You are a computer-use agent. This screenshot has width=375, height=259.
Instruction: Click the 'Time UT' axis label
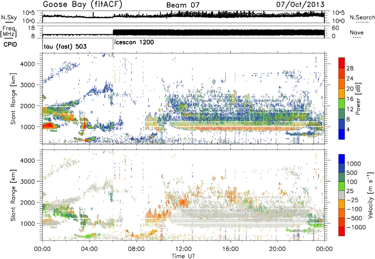pyautogui.click(x=183, y=256)
